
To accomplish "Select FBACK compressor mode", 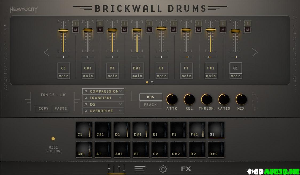I will tap(151, 105).
